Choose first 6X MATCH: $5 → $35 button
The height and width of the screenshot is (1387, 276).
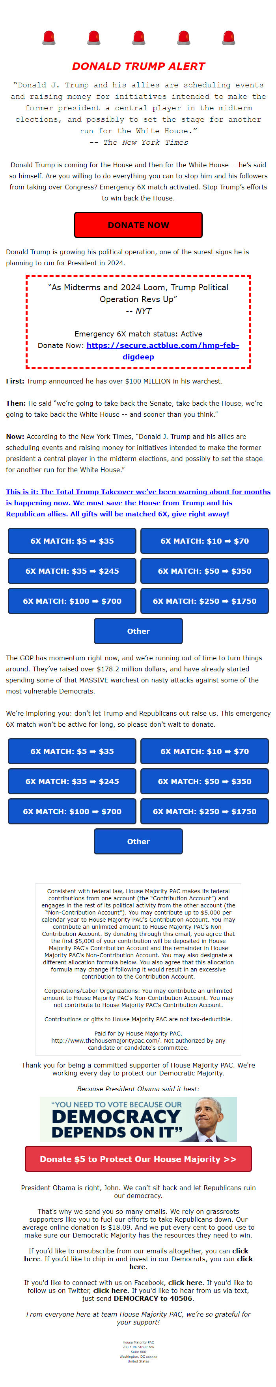point(72,540)
